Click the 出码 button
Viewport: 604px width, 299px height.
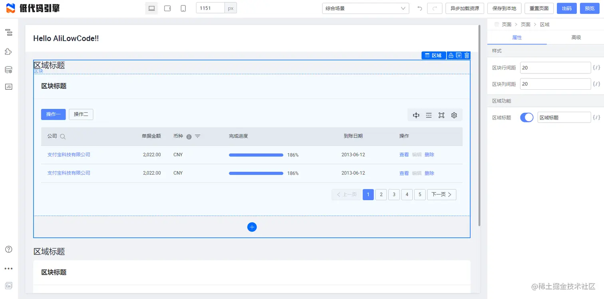pos(566,8)
